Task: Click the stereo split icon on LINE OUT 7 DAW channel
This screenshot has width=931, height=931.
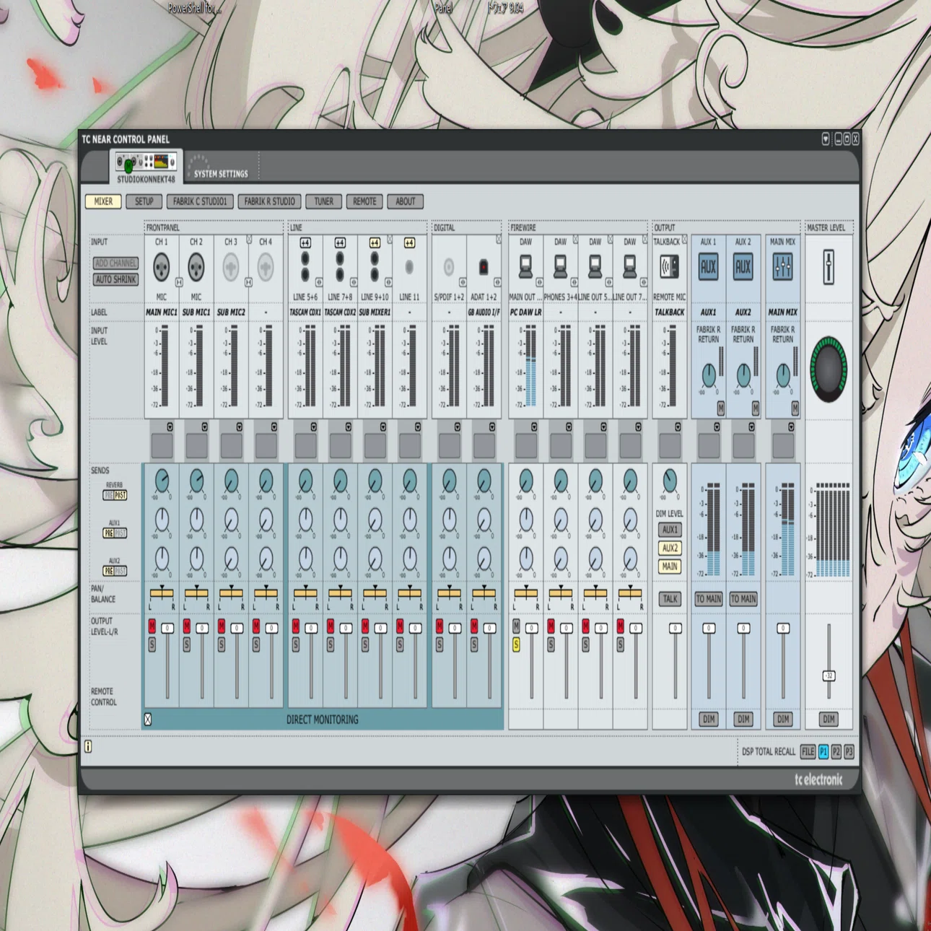Action: [644, 282]
